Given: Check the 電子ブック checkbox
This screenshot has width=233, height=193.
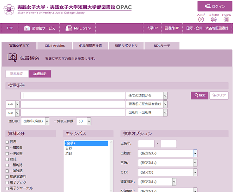Looking at the screenshot, I should coord(7,183).
